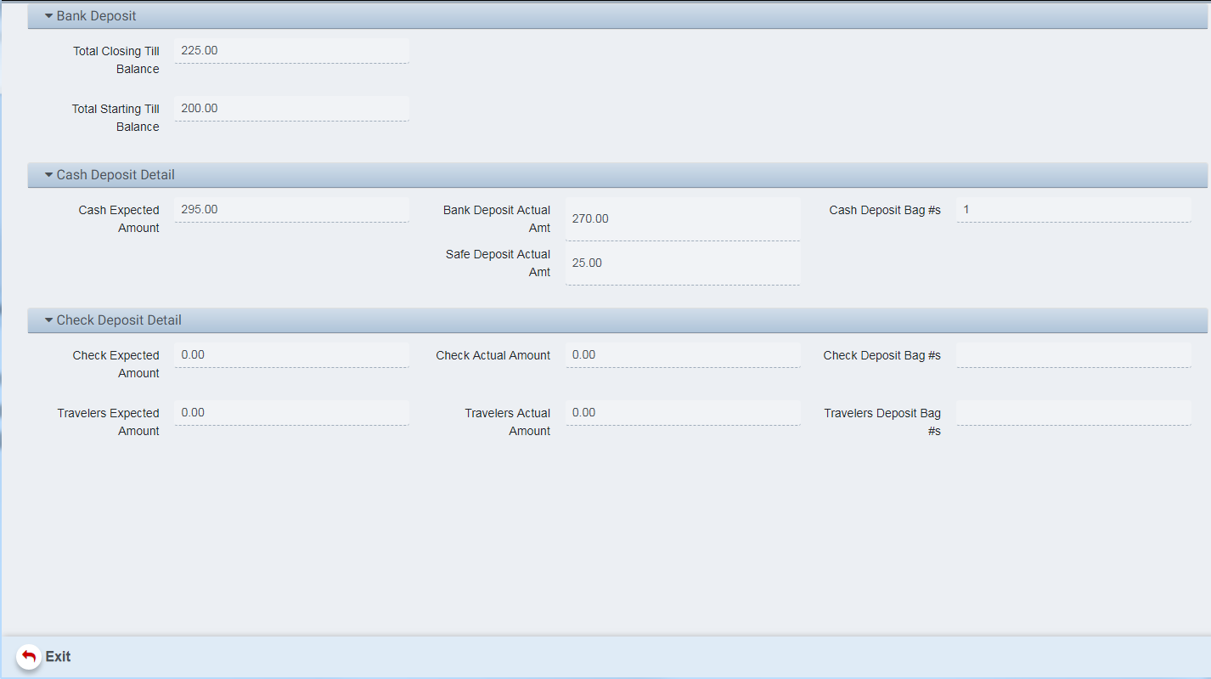1211x679 pixels.
Task: Collapse the Bank Deposit section
Action: (x=49, y=16)
